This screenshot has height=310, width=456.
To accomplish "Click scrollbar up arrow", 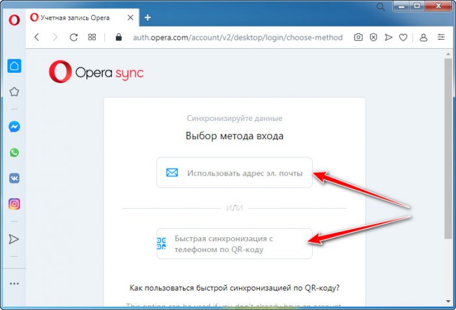I will (448, 54).
